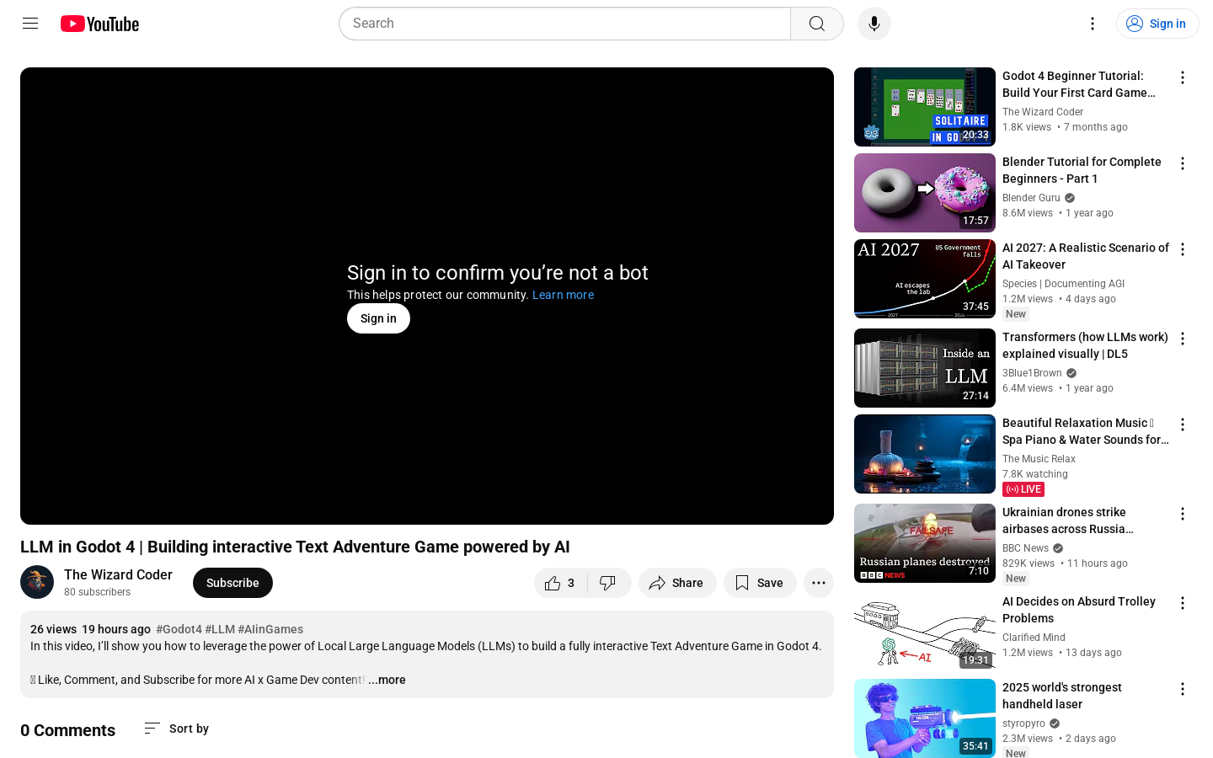The height and width of the screenshot is (758, 1213).
Task: Open Blender donut tutorial thumbnail
Action: click(x=925, y=193)
